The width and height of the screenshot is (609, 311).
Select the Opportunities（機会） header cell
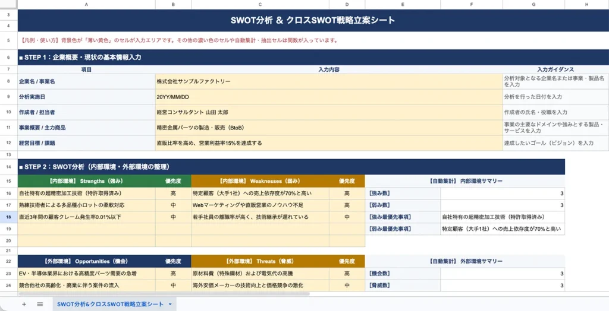tap(87, 261)
